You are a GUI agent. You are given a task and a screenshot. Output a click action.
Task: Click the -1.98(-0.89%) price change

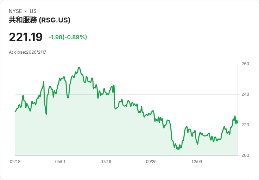tap(68, 37)
